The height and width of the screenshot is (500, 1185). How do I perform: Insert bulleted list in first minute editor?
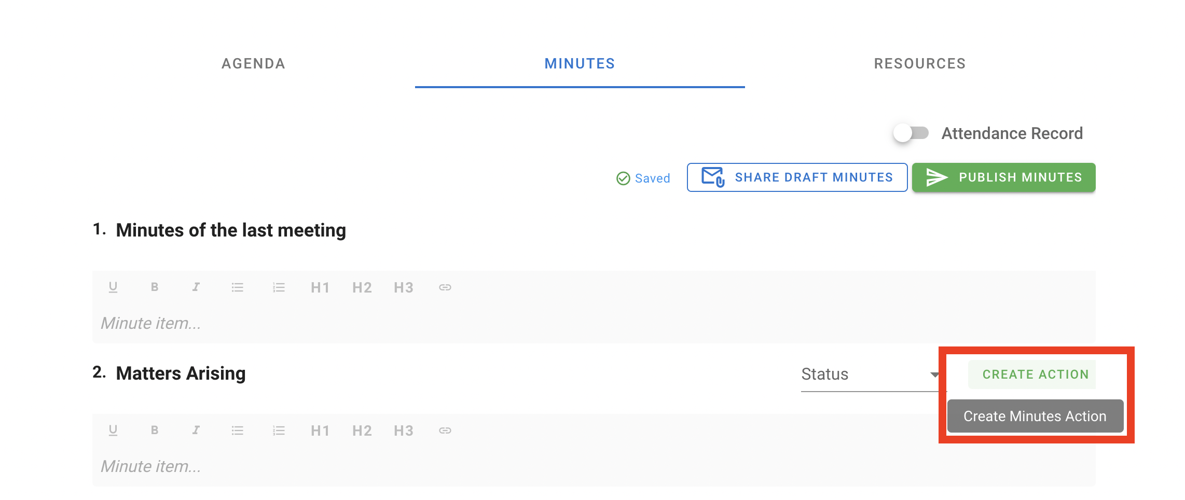coord(238,287)
